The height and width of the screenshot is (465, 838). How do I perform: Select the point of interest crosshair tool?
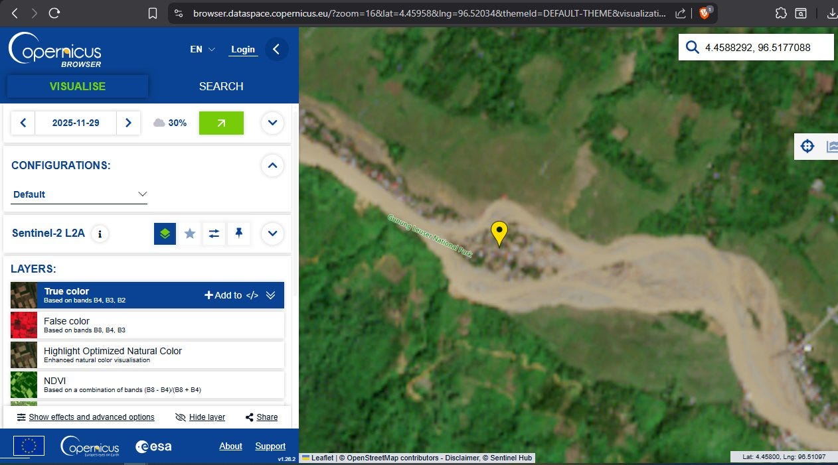[x=807, y=147]
